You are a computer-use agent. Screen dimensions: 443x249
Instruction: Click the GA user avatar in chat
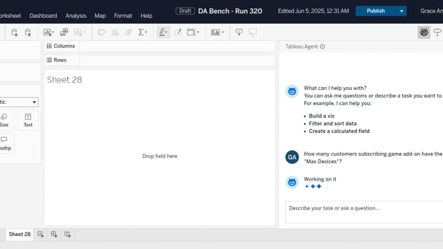[x=292, y=157]
